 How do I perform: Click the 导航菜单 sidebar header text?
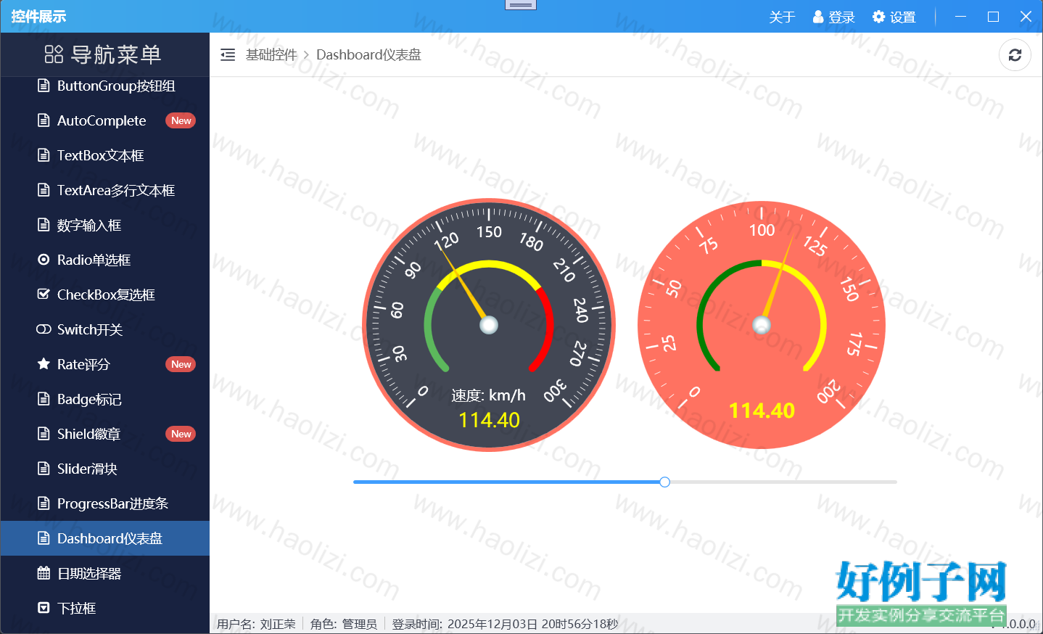tap(116, 54)
